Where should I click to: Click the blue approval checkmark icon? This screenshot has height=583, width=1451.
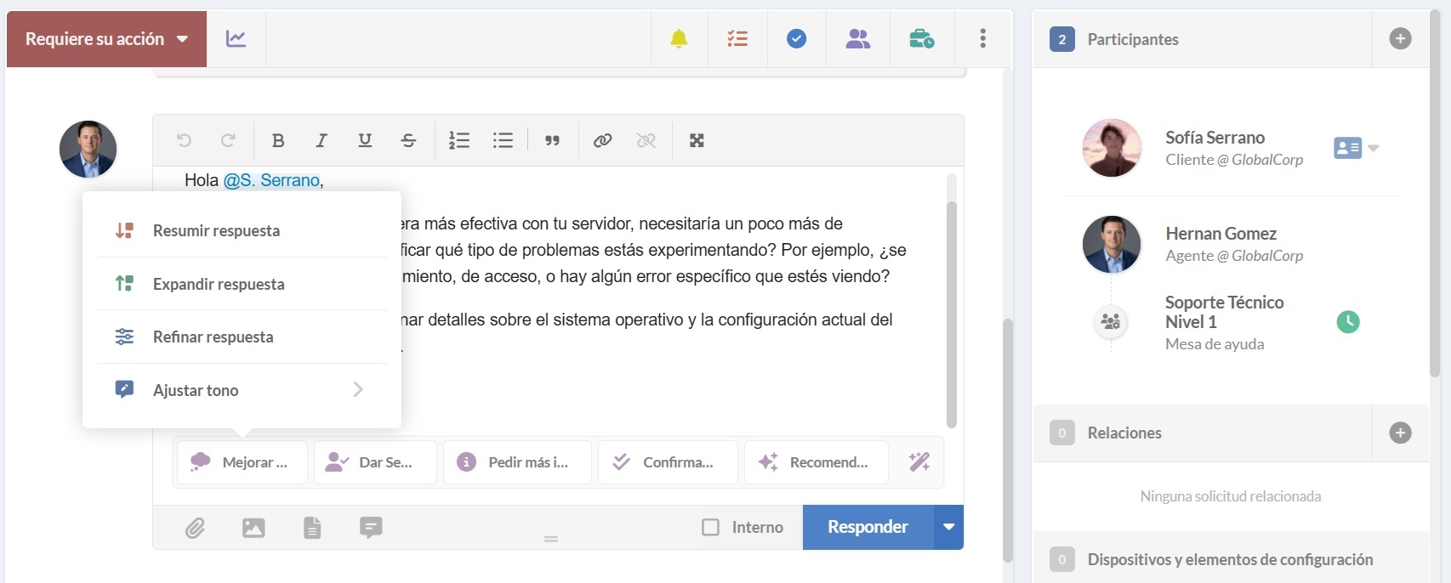point(796,39)
